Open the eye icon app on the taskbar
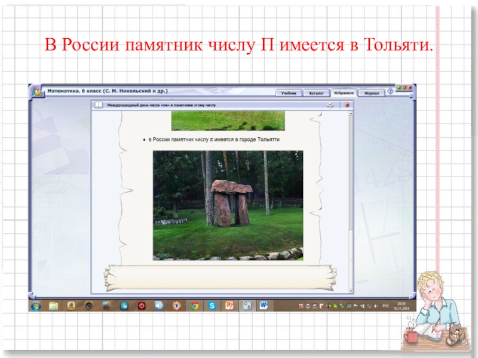The width and height of the screenshot is (478, 358). click(176, 305)
